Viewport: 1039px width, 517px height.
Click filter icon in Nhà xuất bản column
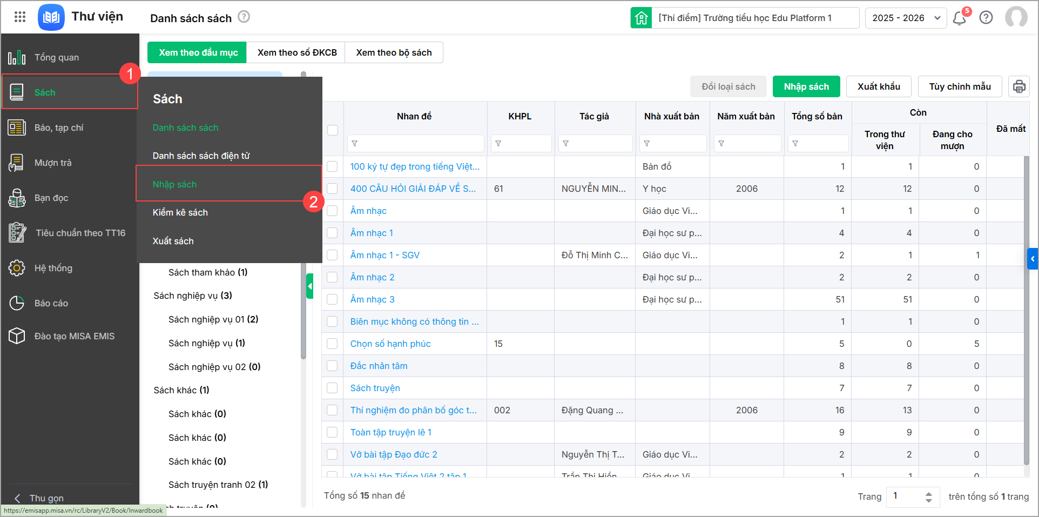pyautogui.click(x=647, y=144)
